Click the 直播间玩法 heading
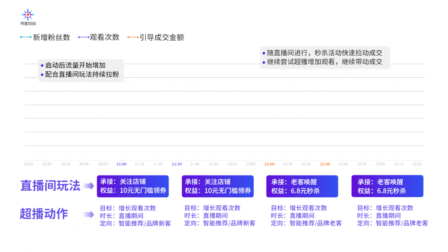 50,186
